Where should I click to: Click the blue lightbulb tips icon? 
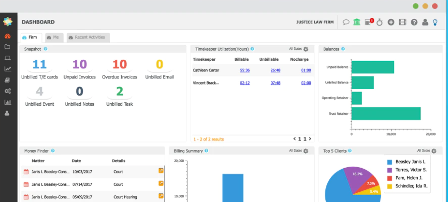435,23
